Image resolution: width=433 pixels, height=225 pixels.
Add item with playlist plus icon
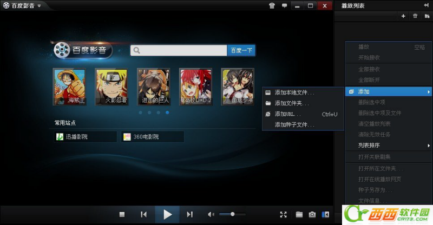[403, 16]
